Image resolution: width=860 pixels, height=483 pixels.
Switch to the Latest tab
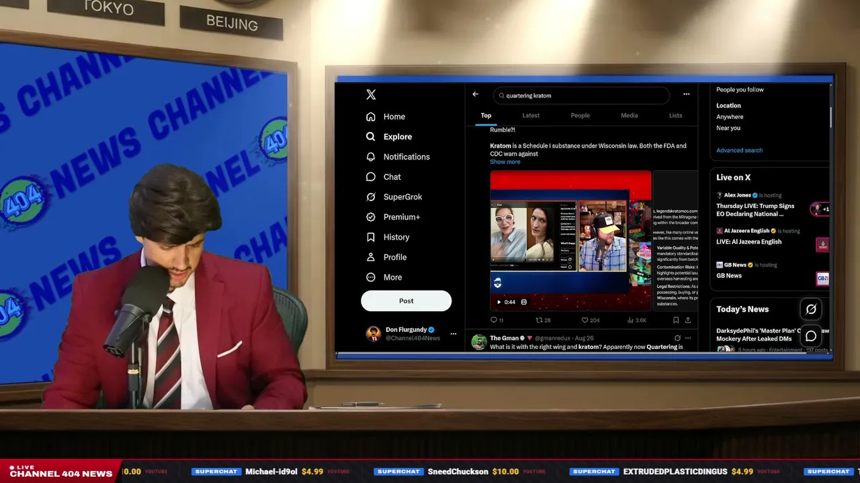531,115
